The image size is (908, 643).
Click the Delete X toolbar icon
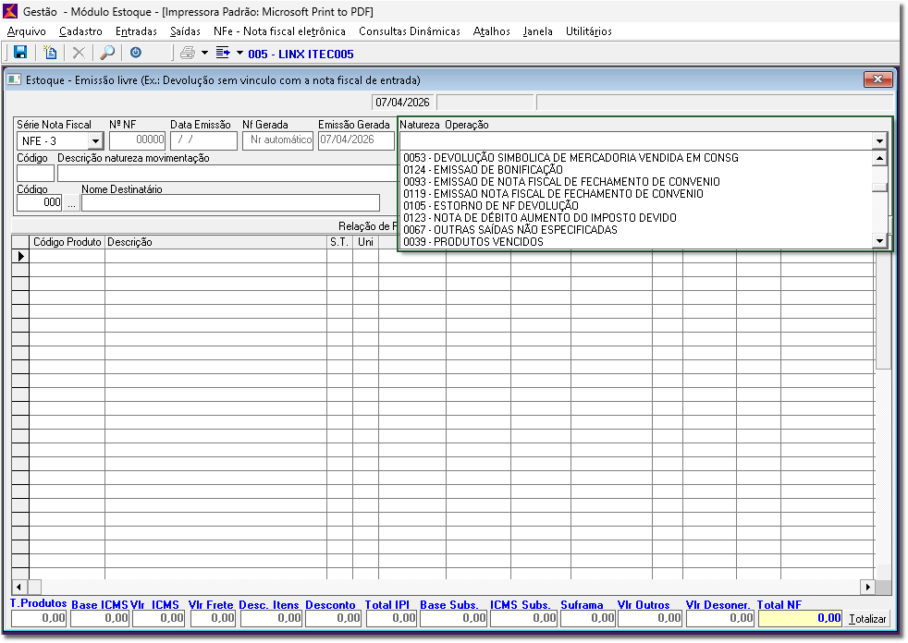tap(79, 54)
